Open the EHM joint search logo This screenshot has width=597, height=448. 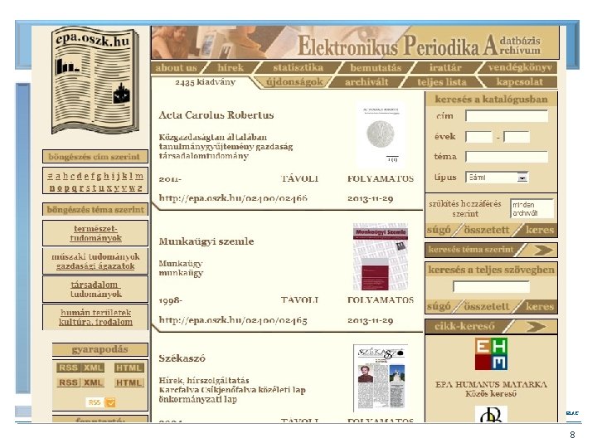coord(491,354)
